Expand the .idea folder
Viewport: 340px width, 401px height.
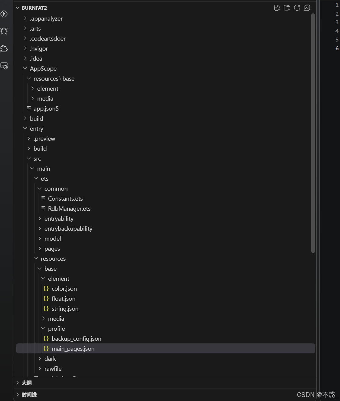tap(25, 58)
